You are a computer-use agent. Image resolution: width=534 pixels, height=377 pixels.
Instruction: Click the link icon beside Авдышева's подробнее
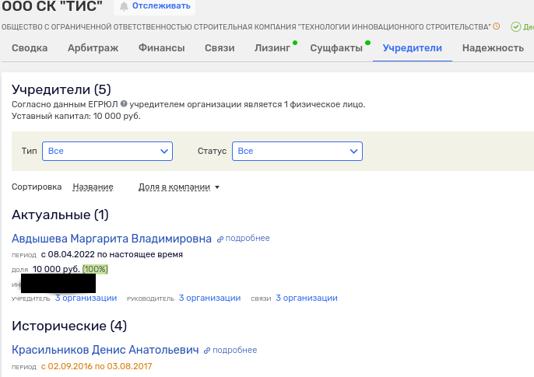click(220, 239)
